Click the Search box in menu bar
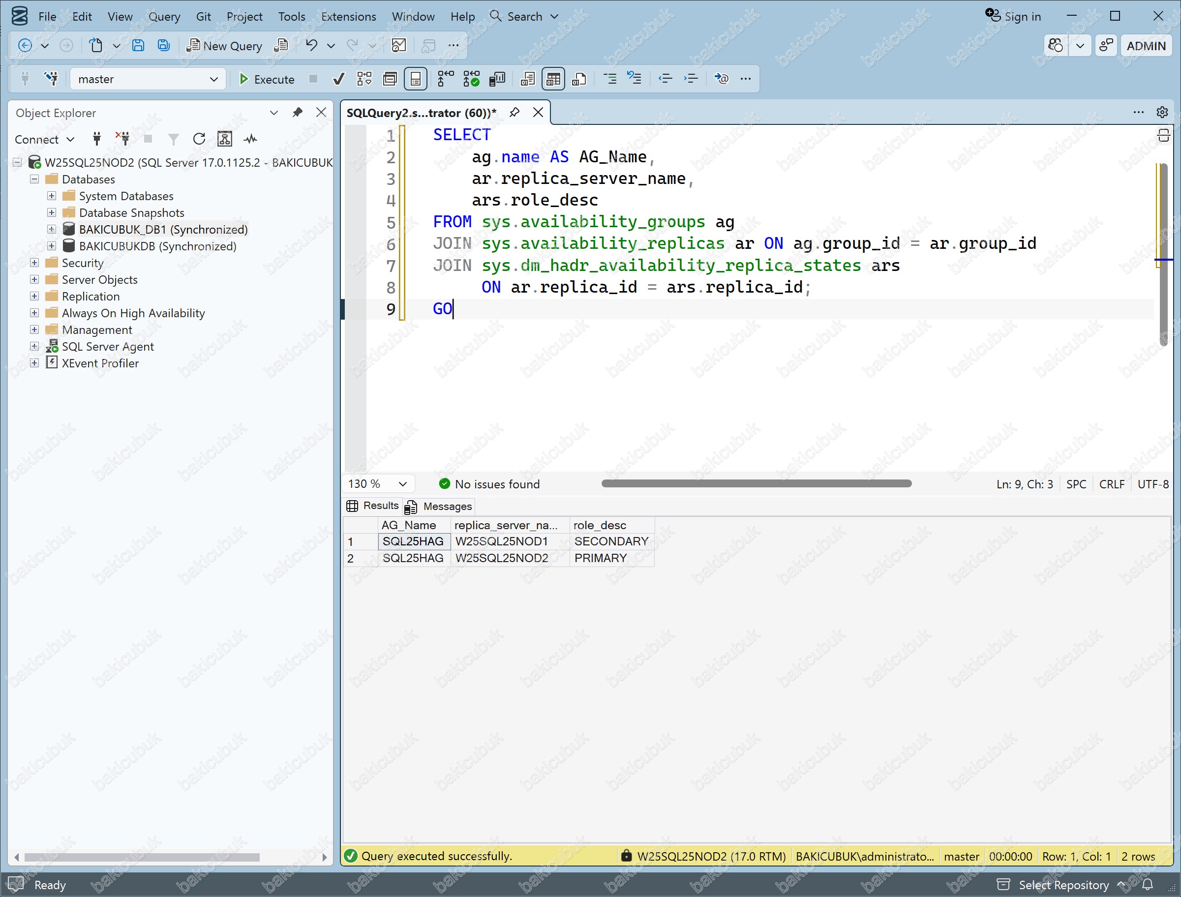The width and height of the screenshot is (1181, 897). pos(524,17)
